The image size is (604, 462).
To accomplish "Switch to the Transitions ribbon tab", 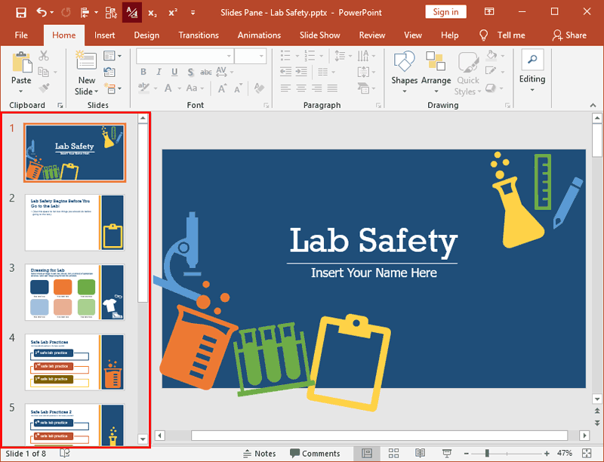I will (199, 35).
